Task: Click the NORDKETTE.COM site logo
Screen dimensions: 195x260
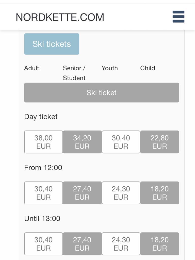Action: coord(60,17)
